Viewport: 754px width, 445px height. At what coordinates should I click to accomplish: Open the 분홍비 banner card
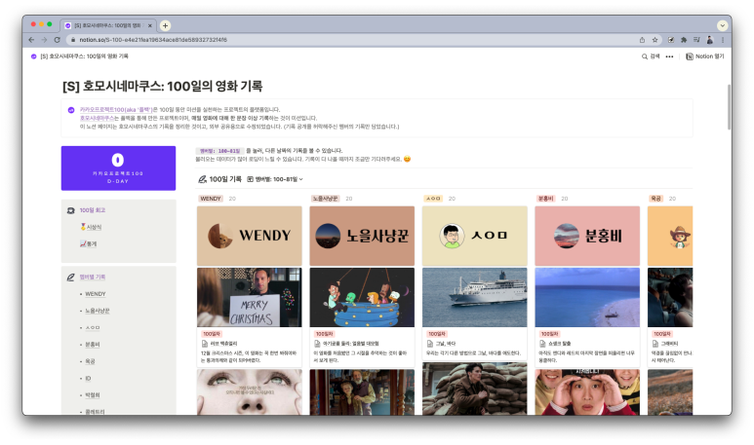click(587, 236)
